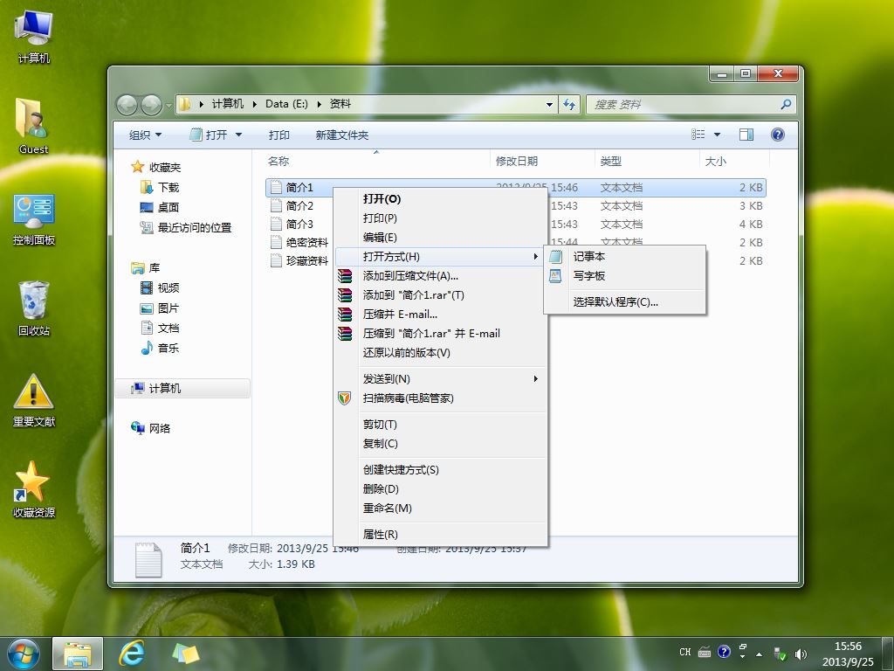Click the 资料 breadcrumb segment
Image resolution: width=894 pixels, height=671 pixels.
point(340,105)
